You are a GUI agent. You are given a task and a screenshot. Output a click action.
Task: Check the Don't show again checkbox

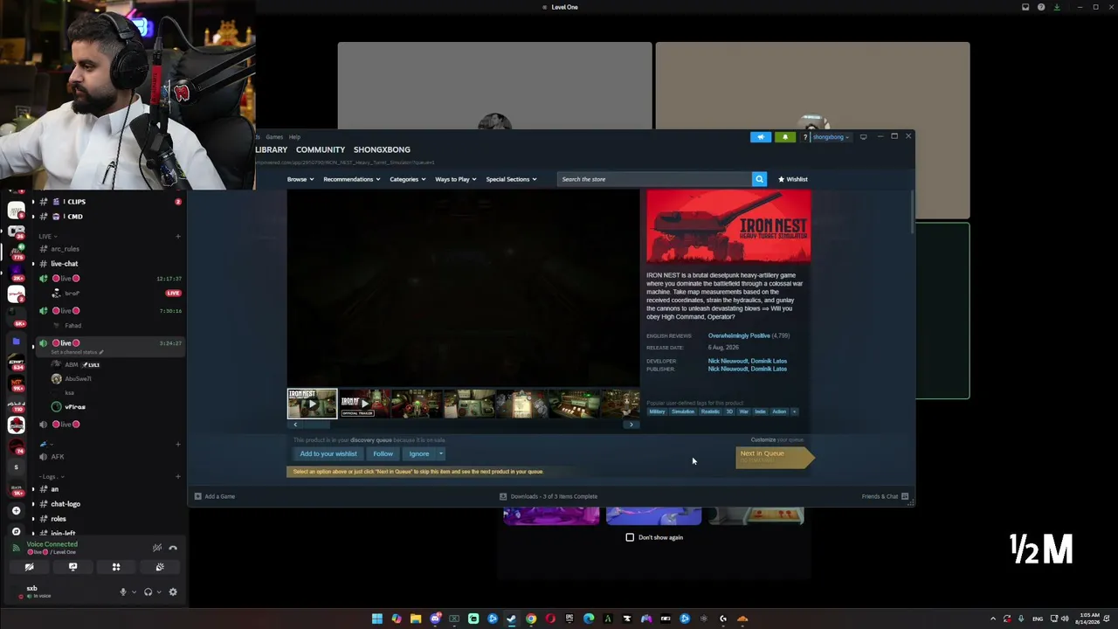[x=630, y=537]
